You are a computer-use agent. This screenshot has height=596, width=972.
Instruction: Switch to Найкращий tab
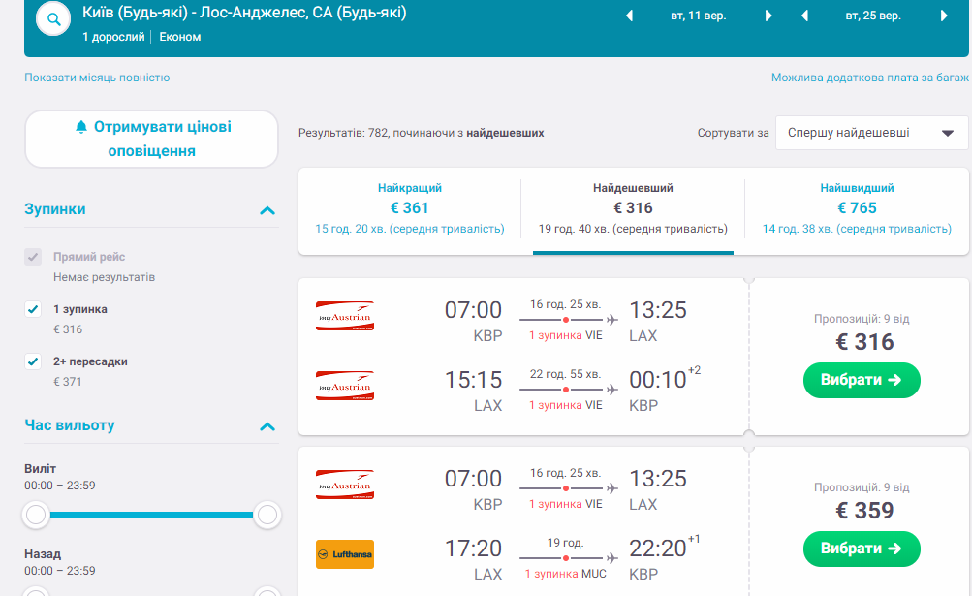coord(409,209)
